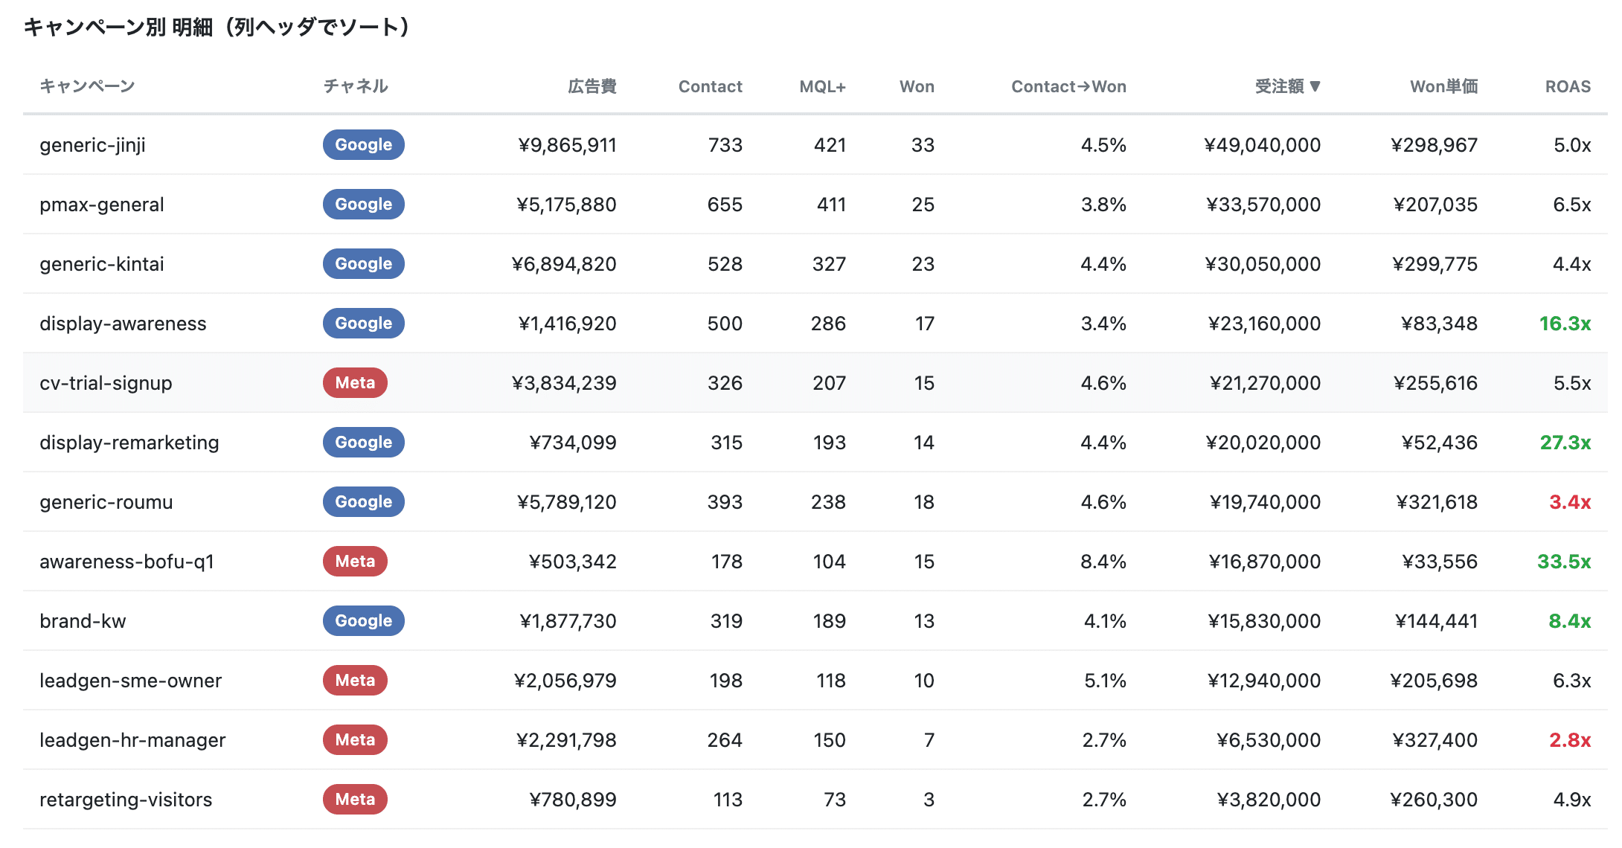The image size is (1622, 848).
Task: Click the 8.4% Contact→Won rate
Action: point(1103,562)
